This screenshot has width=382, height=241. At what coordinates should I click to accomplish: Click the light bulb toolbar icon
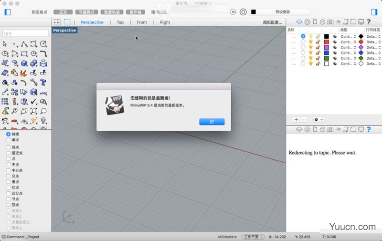43,121
